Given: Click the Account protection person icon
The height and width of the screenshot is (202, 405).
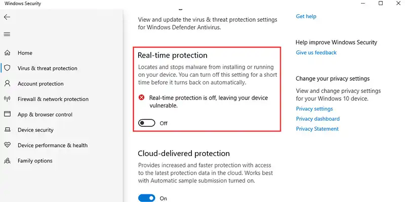Looking at the screenshot, I should pos(8,84).
